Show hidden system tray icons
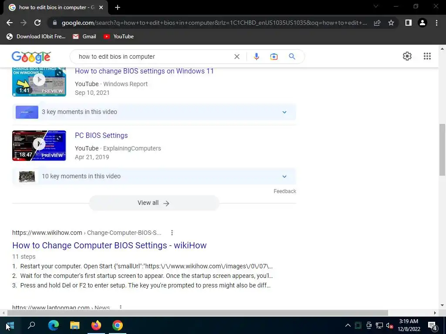Viewport: 446px width, 334px height. 348,325
